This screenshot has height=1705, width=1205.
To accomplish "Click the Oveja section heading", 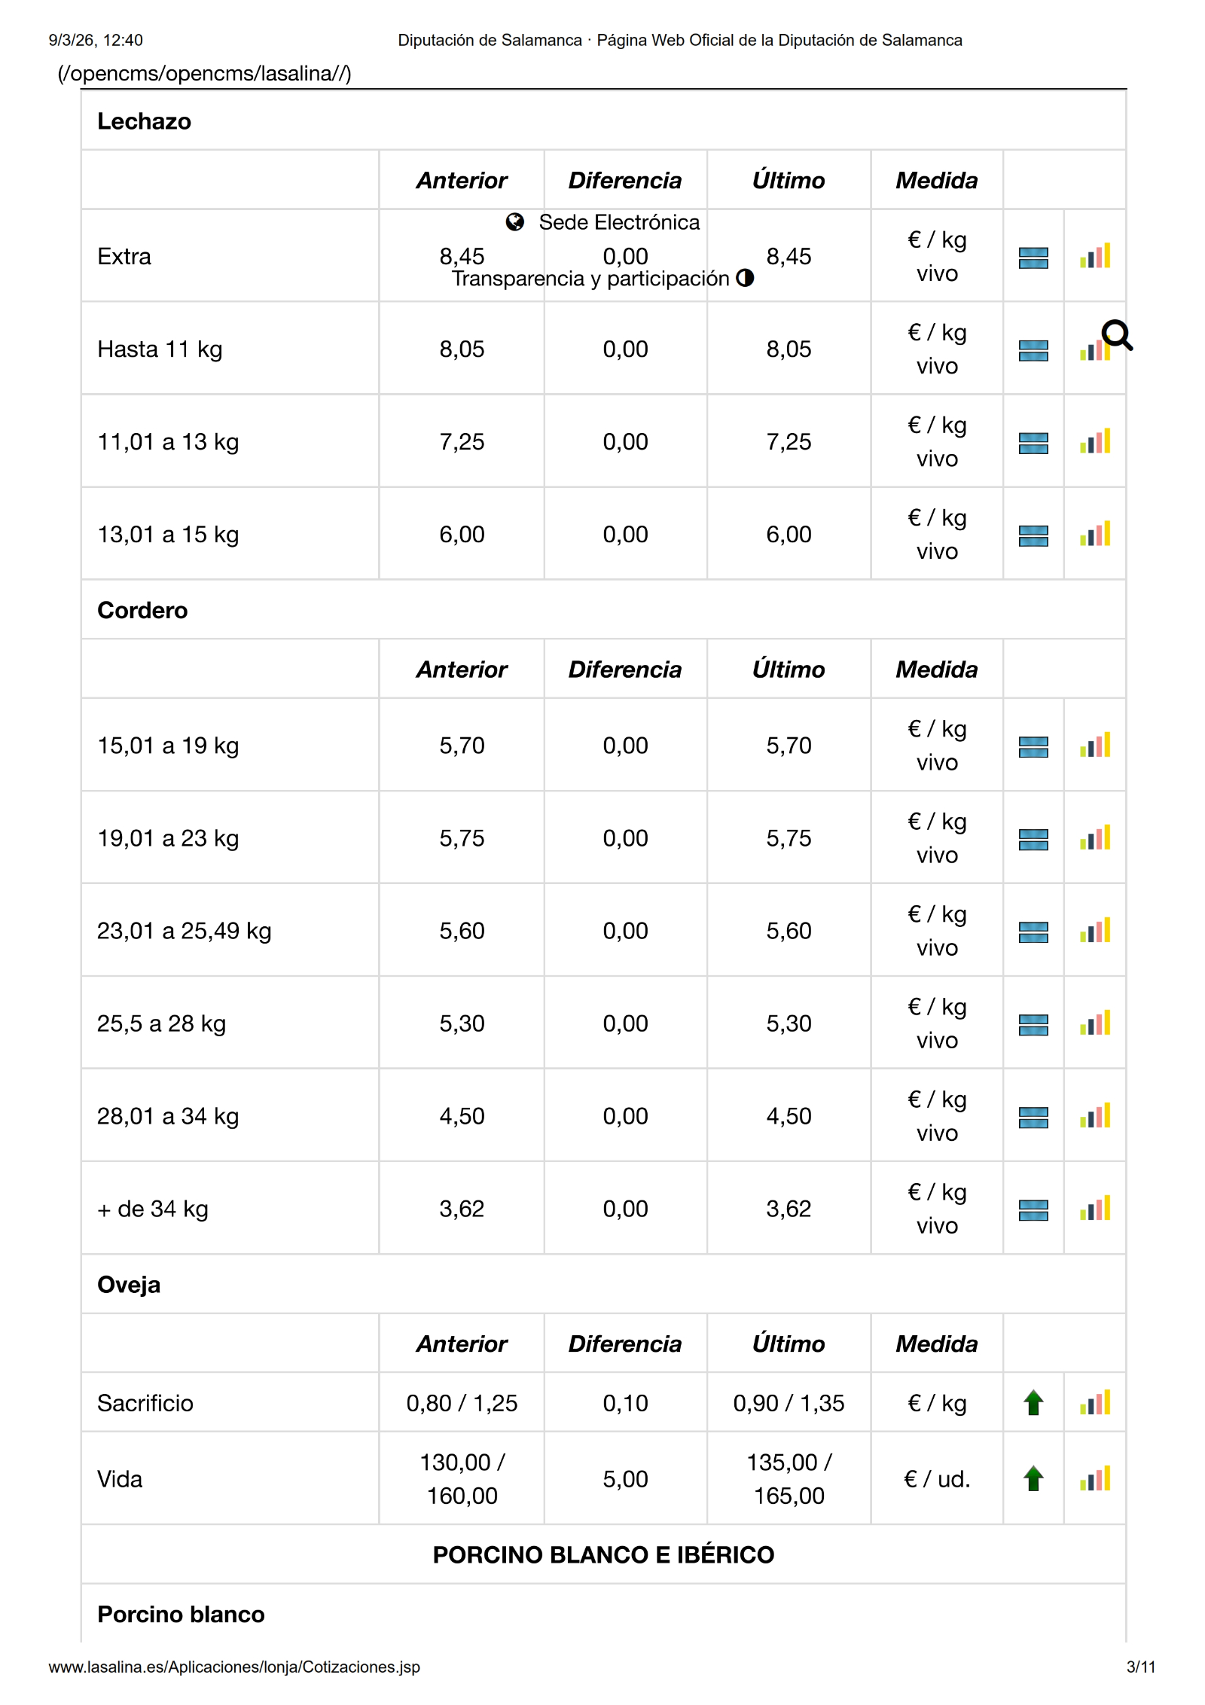I will coord(129,1285).
